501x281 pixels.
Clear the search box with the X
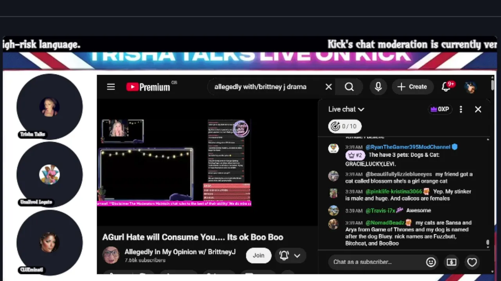point(329,87)
